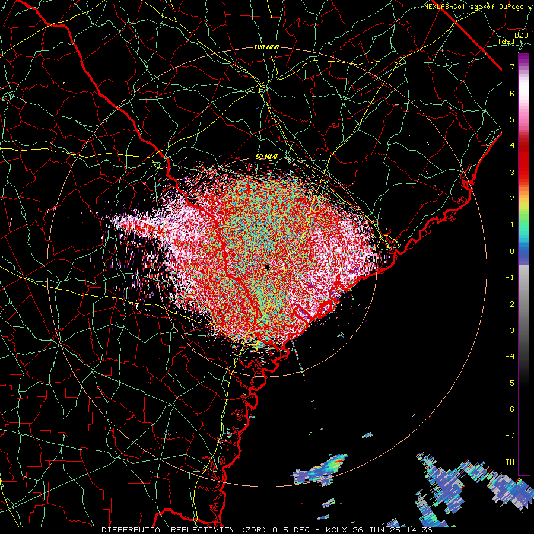534x534 pixels.
Task: Click the "TH" label on the scale
Action: (510, 462)
